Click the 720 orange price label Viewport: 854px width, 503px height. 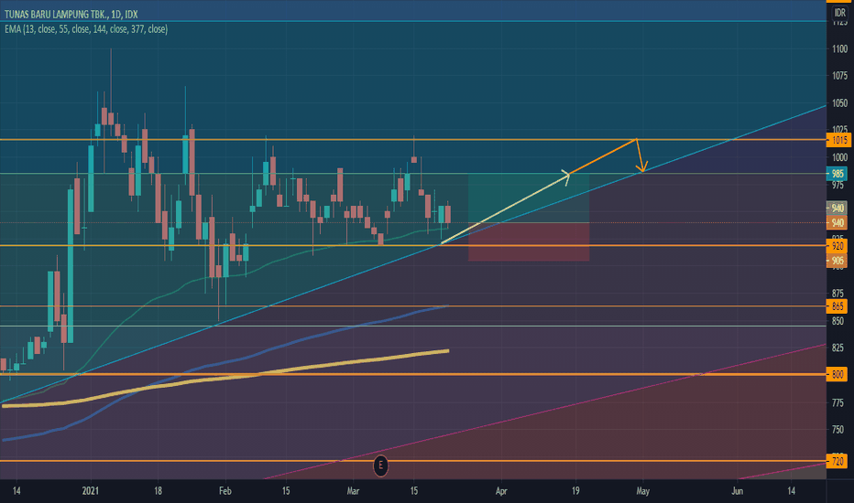coord(838,462)
